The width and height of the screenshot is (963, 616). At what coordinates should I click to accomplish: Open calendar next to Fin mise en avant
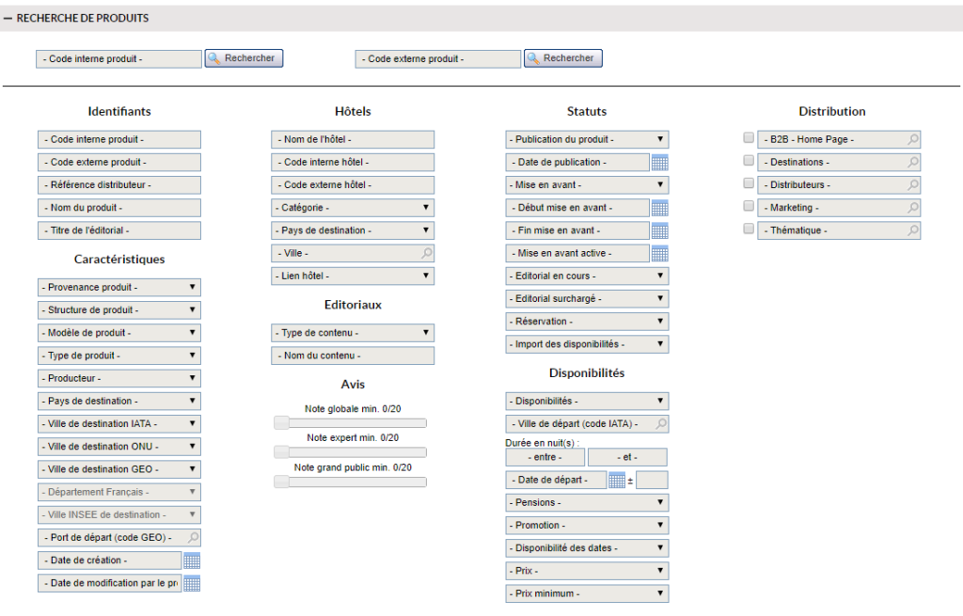659,230
